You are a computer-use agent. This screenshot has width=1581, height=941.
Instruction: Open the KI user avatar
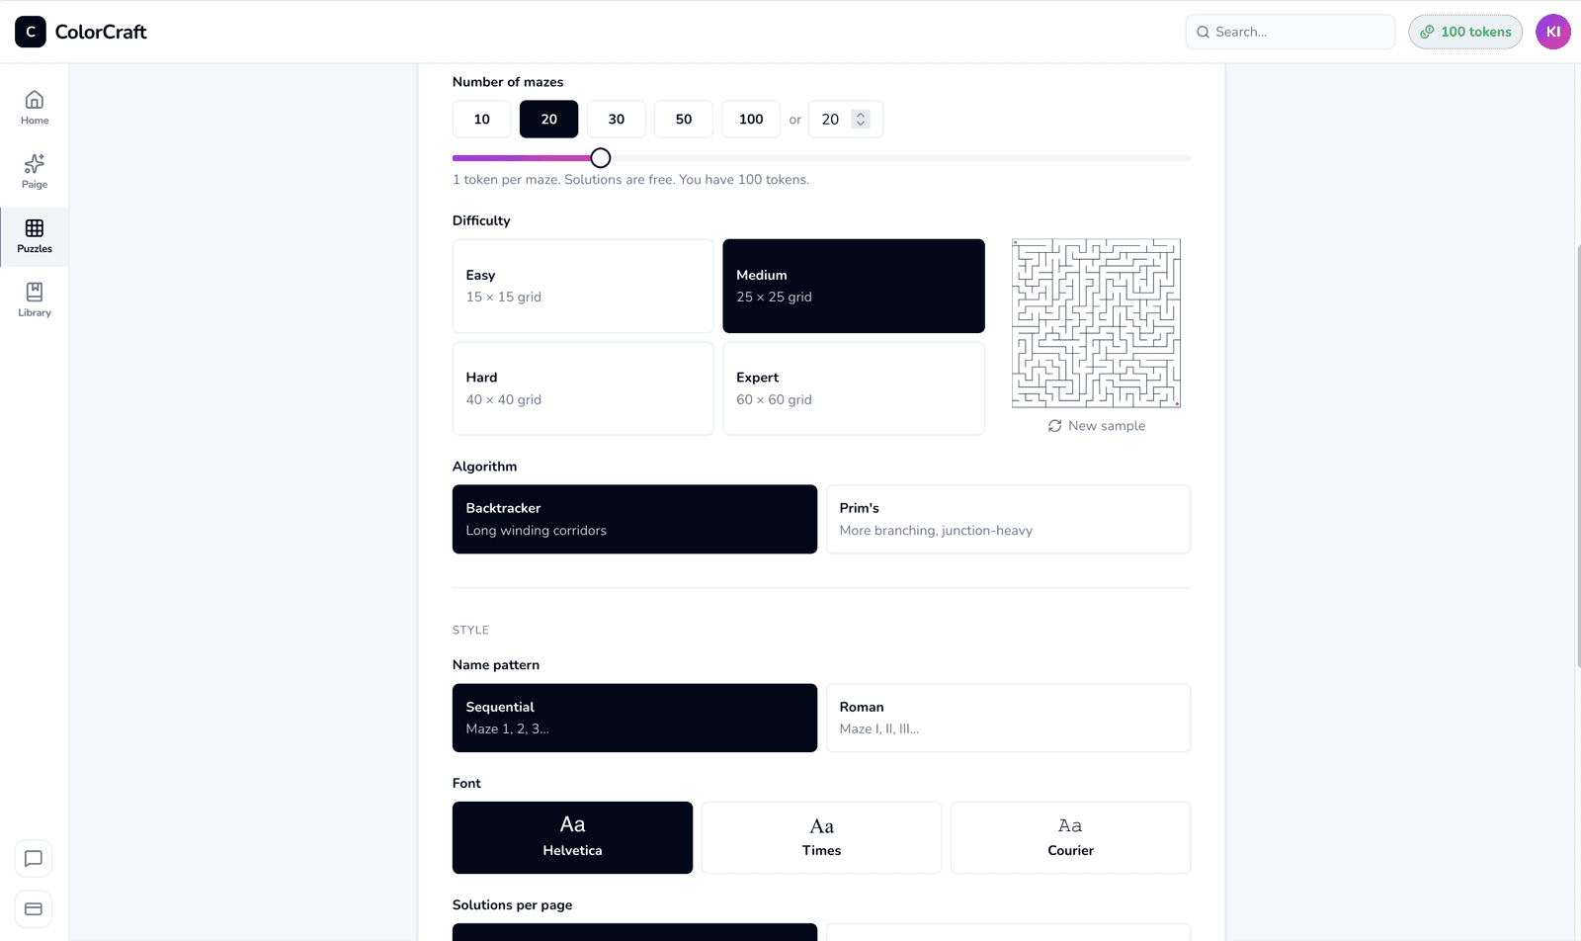pos(1553,32)
